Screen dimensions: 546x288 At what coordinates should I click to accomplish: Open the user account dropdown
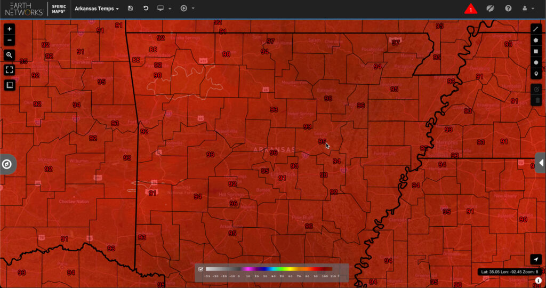[528, 9]
